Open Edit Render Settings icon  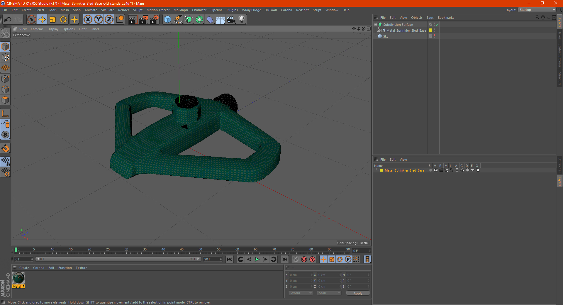click(154, 20)
